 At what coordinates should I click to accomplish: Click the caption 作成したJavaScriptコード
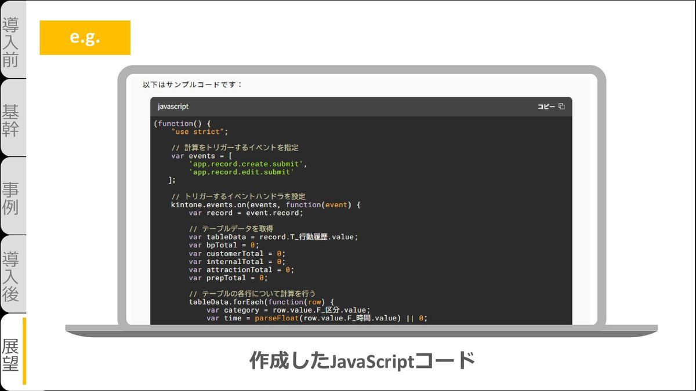click(x=362, y=361)
